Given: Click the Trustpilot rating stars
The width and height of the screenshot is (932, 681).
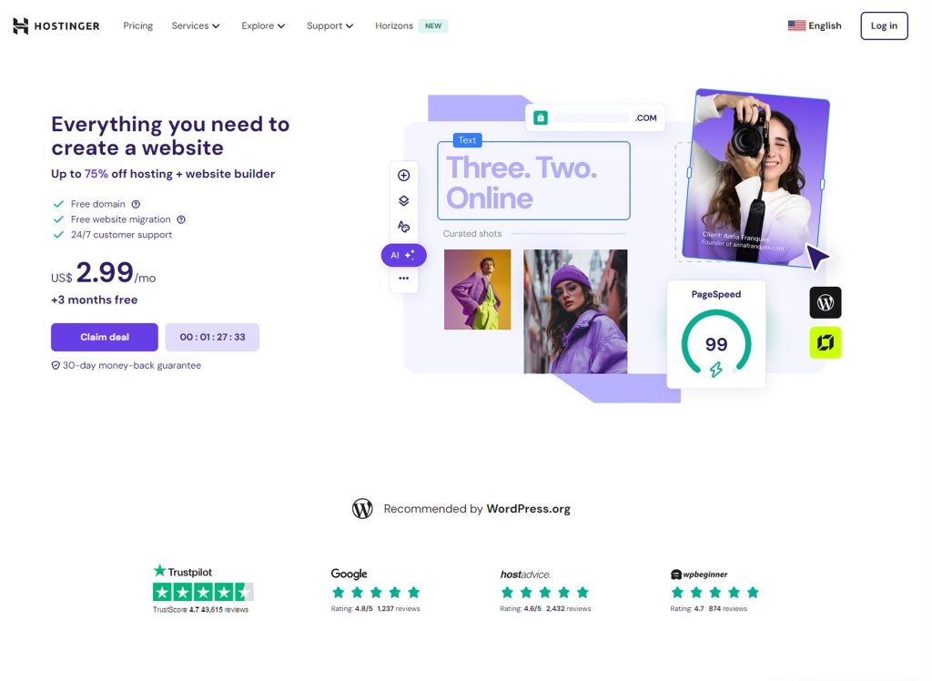Looking at the screenshot, I should (203, 592).
